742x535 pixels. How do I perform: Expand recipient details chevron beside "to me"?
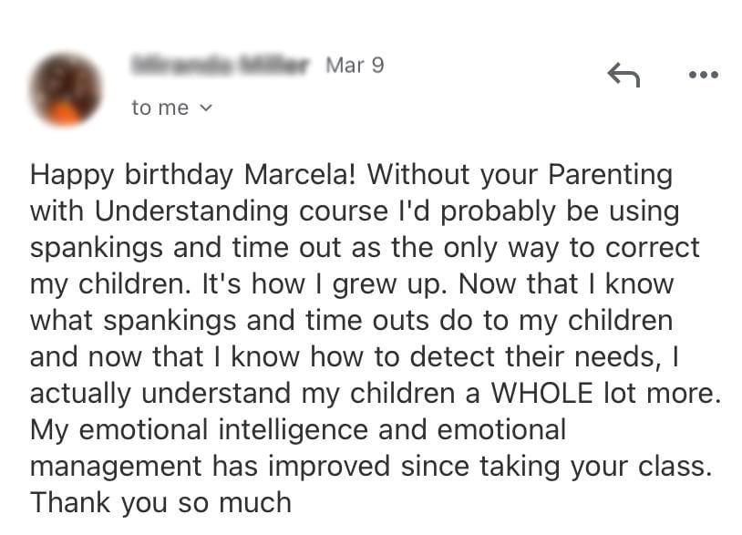205,108
